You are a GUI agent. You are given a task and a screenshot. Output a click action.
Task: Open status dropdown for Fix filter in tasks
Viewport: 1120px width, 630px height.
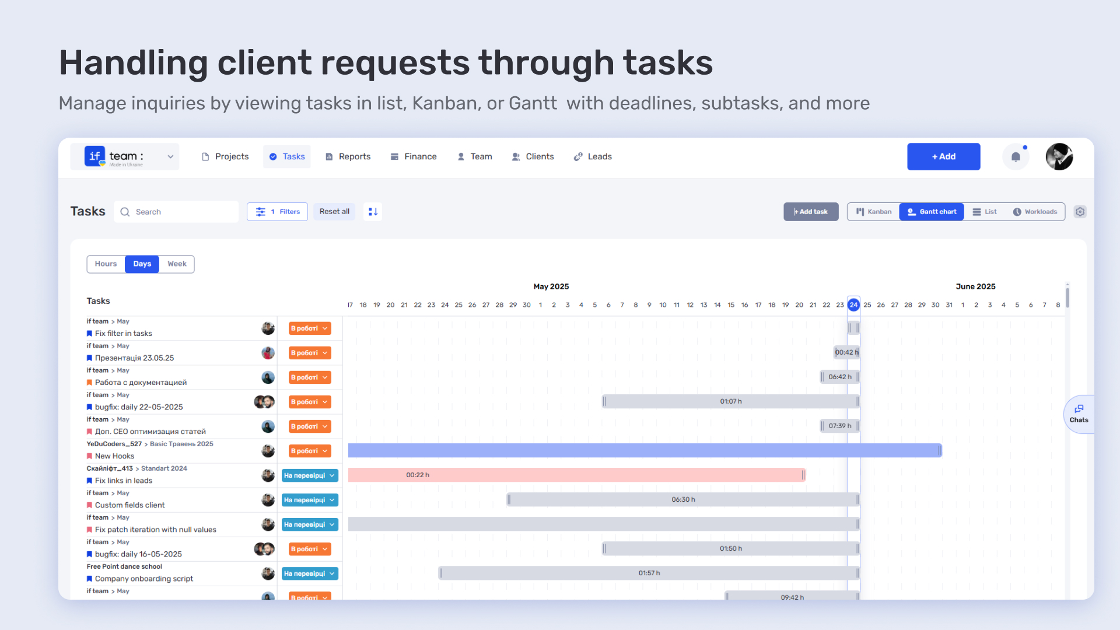310,328
